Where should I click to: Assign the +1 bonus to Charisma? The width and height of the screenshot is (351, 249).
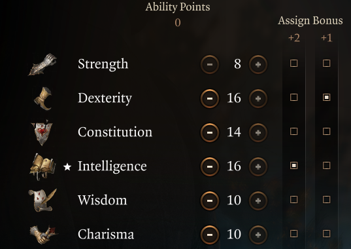[x=326, y=234]
